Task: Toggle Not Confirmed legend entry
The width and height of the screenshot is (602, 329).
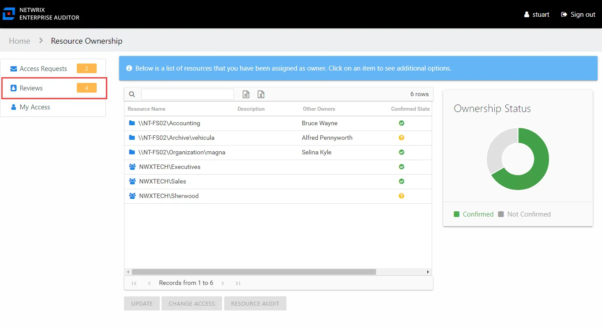Action: pyautogui.click(x=524, y=214)
